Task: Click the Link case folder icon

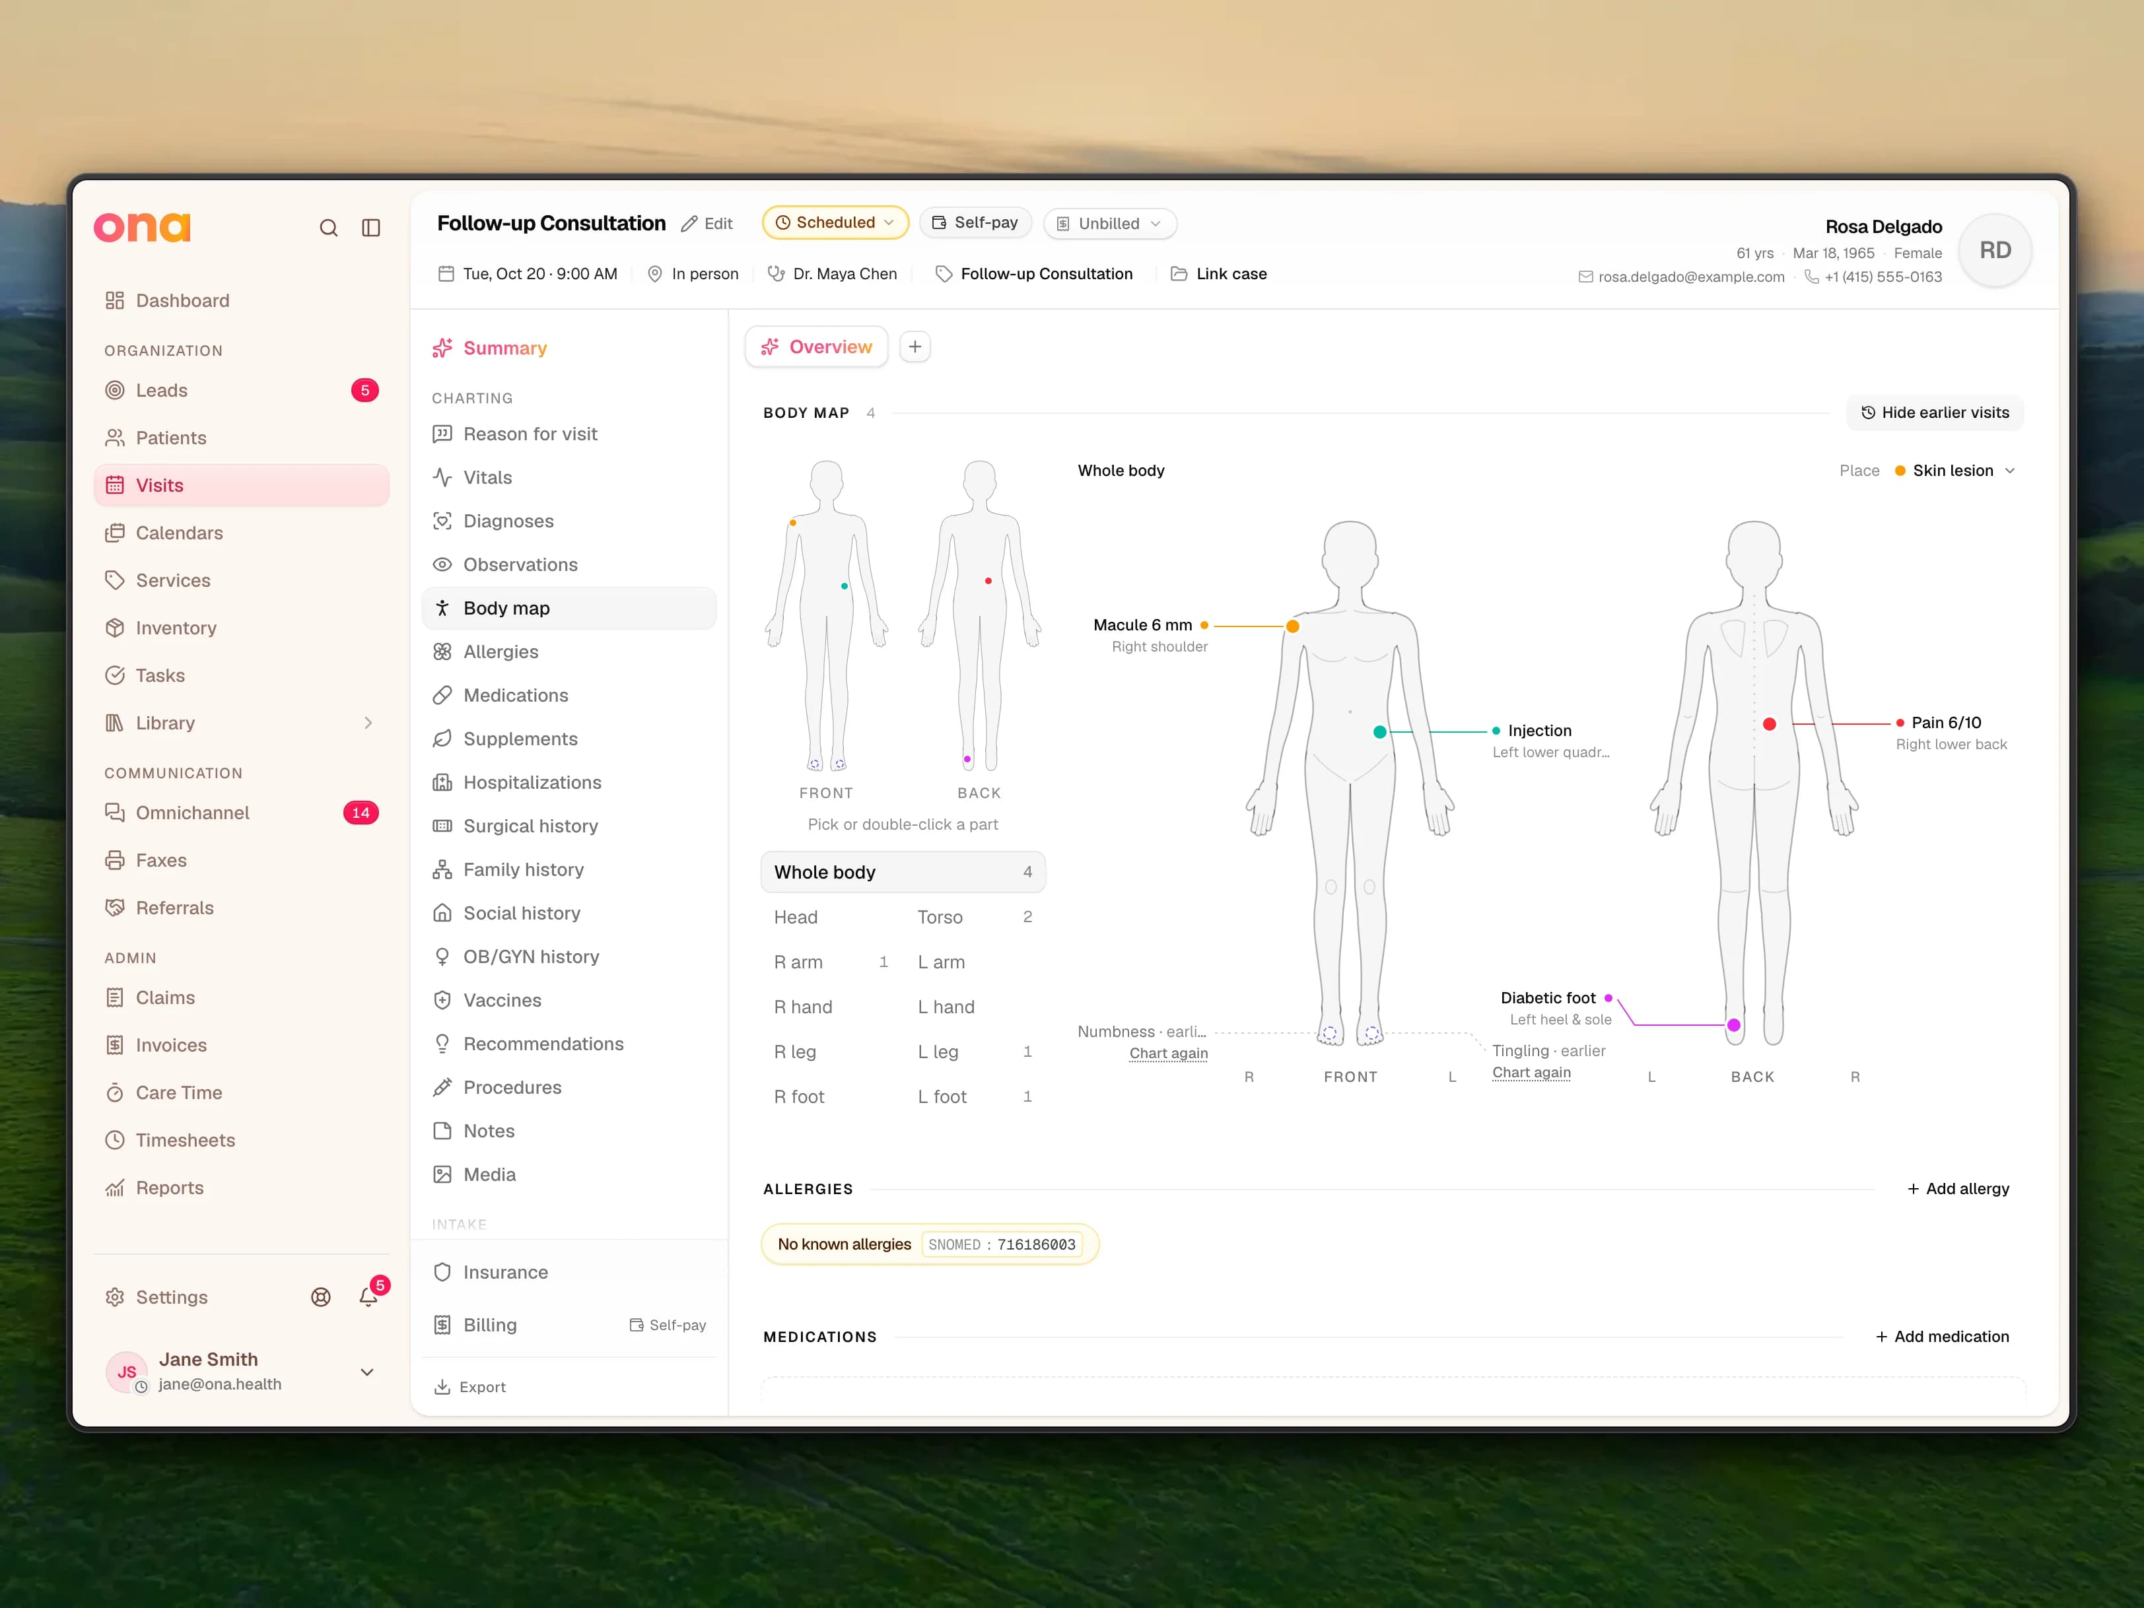Action: (1179, 274)
